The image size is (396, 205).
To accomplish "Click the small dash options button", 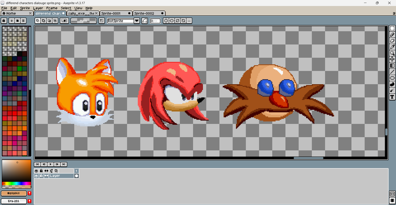I will (189, 21).
